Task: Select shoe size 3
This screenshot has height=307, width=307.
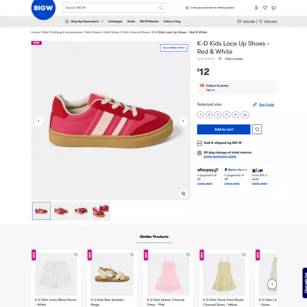Action: [x=218, y=114]
